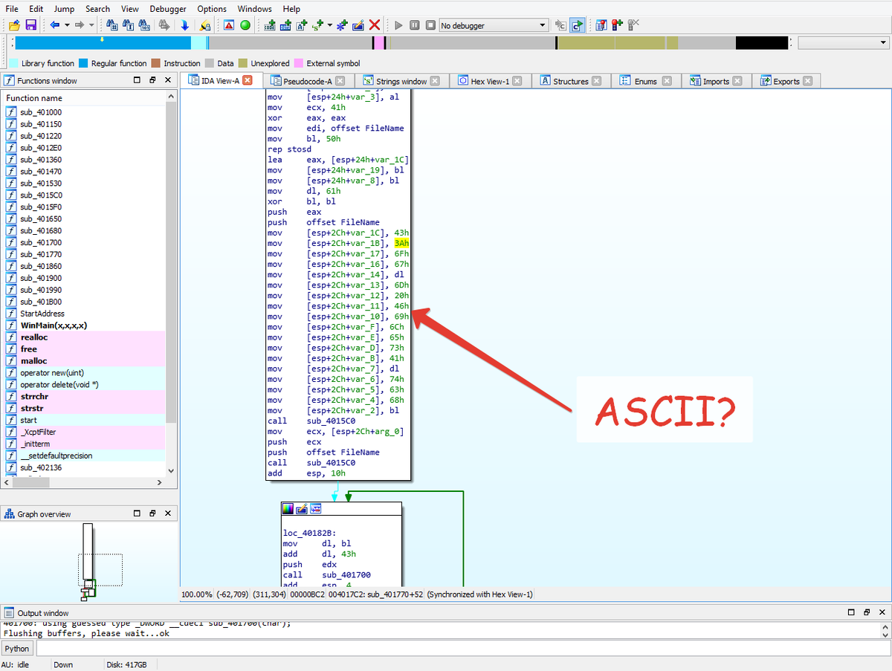
Task: Click the Python console button
Action: pyautogui.click(x=16, y=649)
